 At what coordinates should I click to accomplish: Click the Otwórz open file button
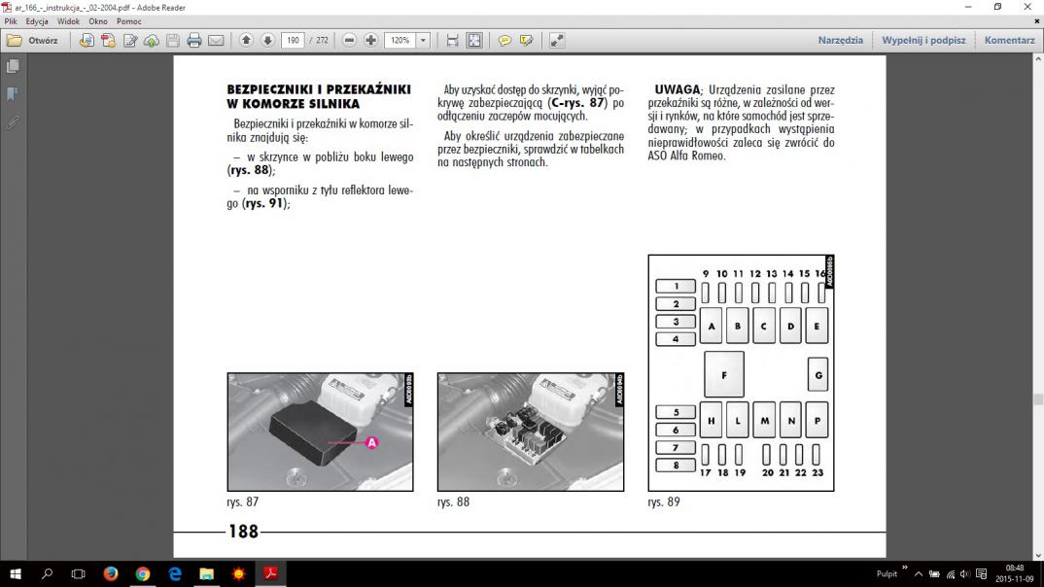coord(32,41)
